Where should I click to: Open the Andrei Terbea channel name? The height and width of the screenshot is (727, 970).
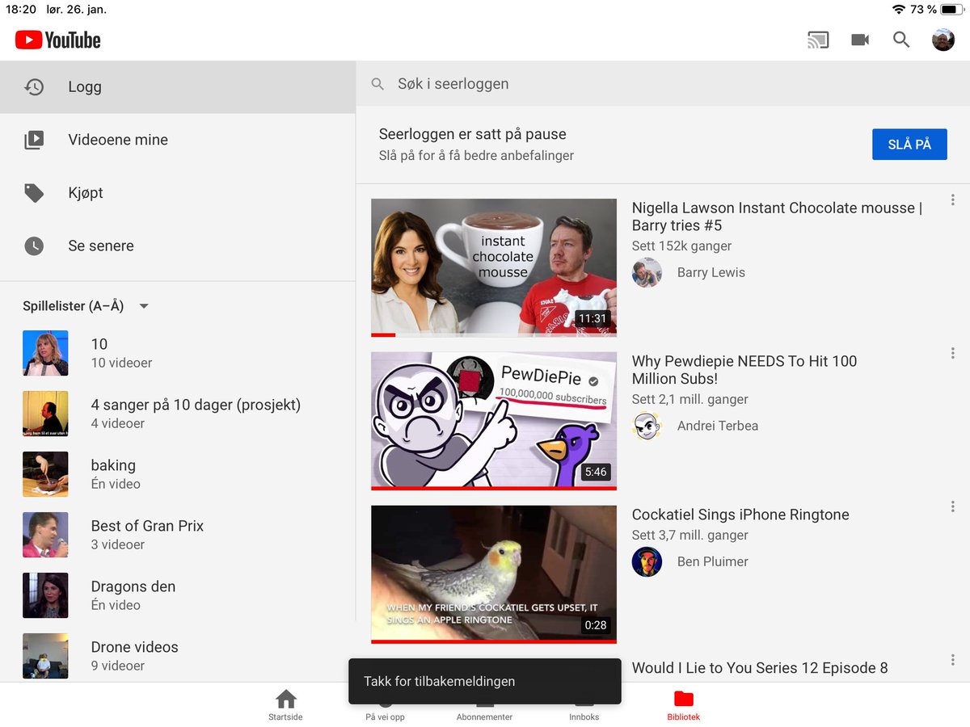(x=718, y=426)
